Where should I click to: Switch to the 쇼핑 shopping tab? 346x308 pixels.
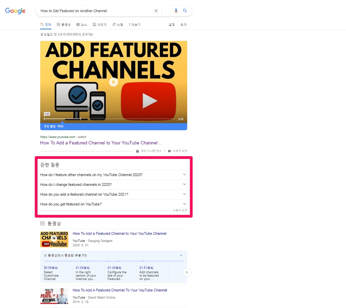(118, 24)
